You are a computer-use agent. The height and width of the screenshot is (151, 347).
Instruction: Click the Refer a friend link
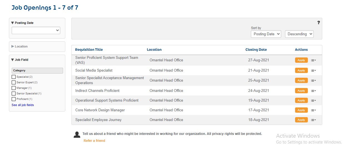coord(94,141)
